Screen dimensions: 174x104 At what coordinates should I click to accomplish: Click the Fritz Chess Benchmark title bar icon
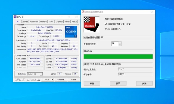(x=83, y=12)
